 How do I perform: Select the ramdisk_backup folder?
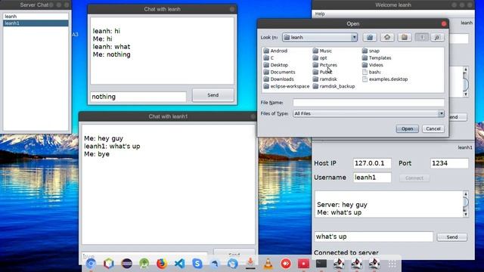[x=334, y=86]
